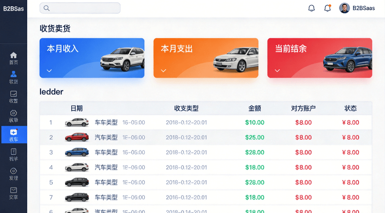Image resolution: width=385 pixels, height=213 pixels.
Task: Click black car thumbnail in row 5
Action: (x=77, y=182)
